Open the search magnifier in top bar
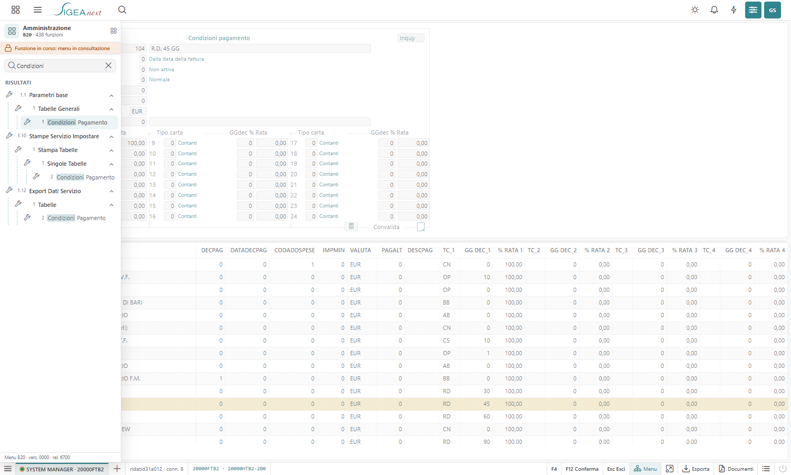791x475 pixels. (x=122, y=9)
